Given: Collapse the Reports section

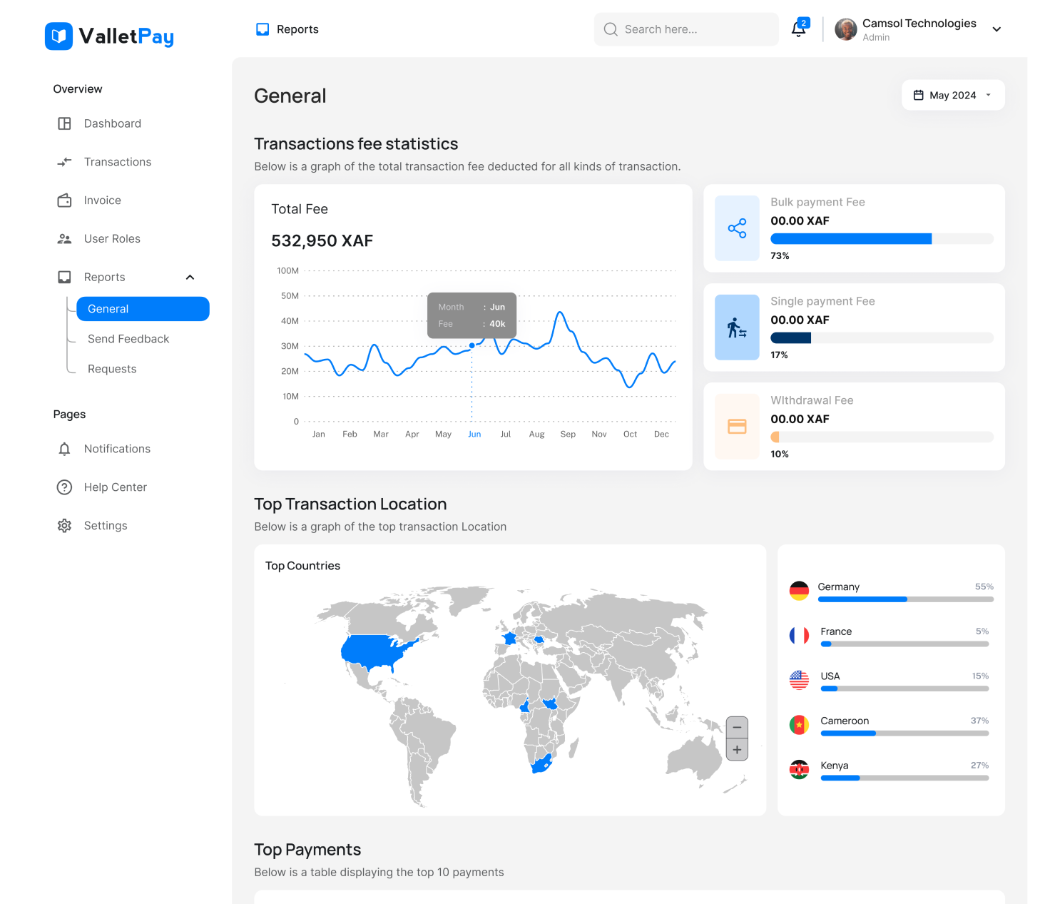Looking at the screenshot, I should (x=190, y=277).
